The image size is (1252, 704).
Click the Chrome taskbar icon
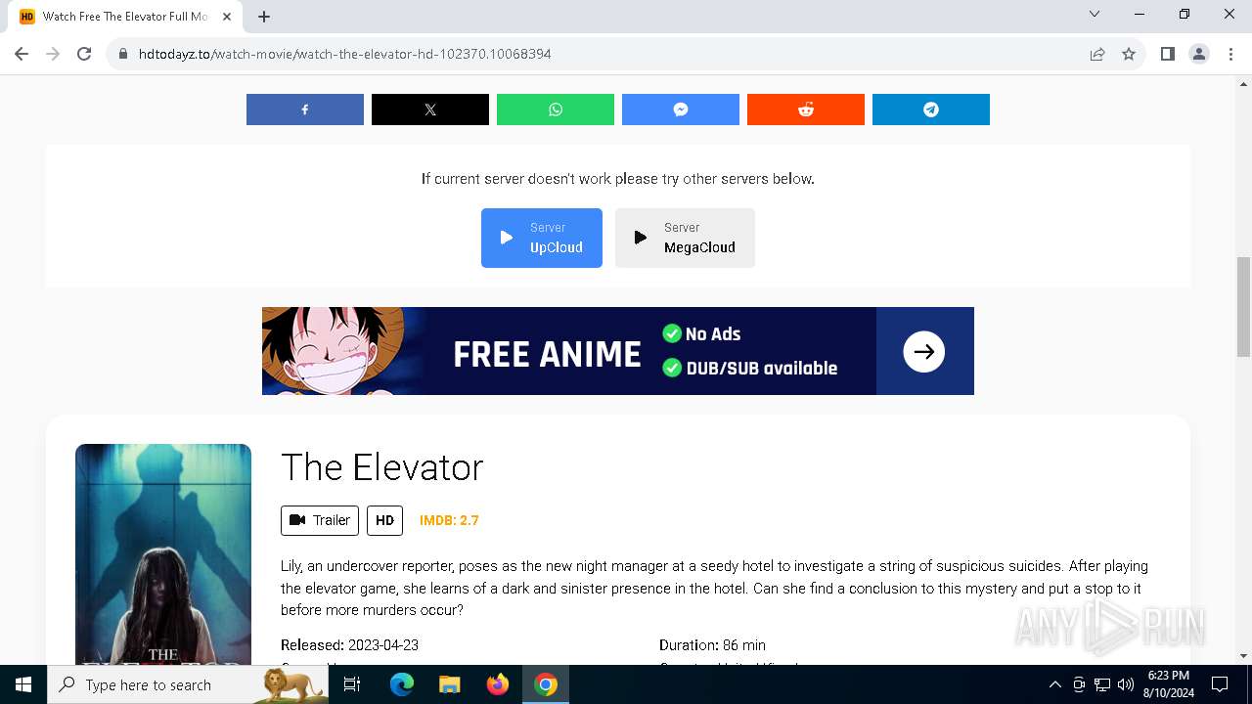tap(546, 684)
